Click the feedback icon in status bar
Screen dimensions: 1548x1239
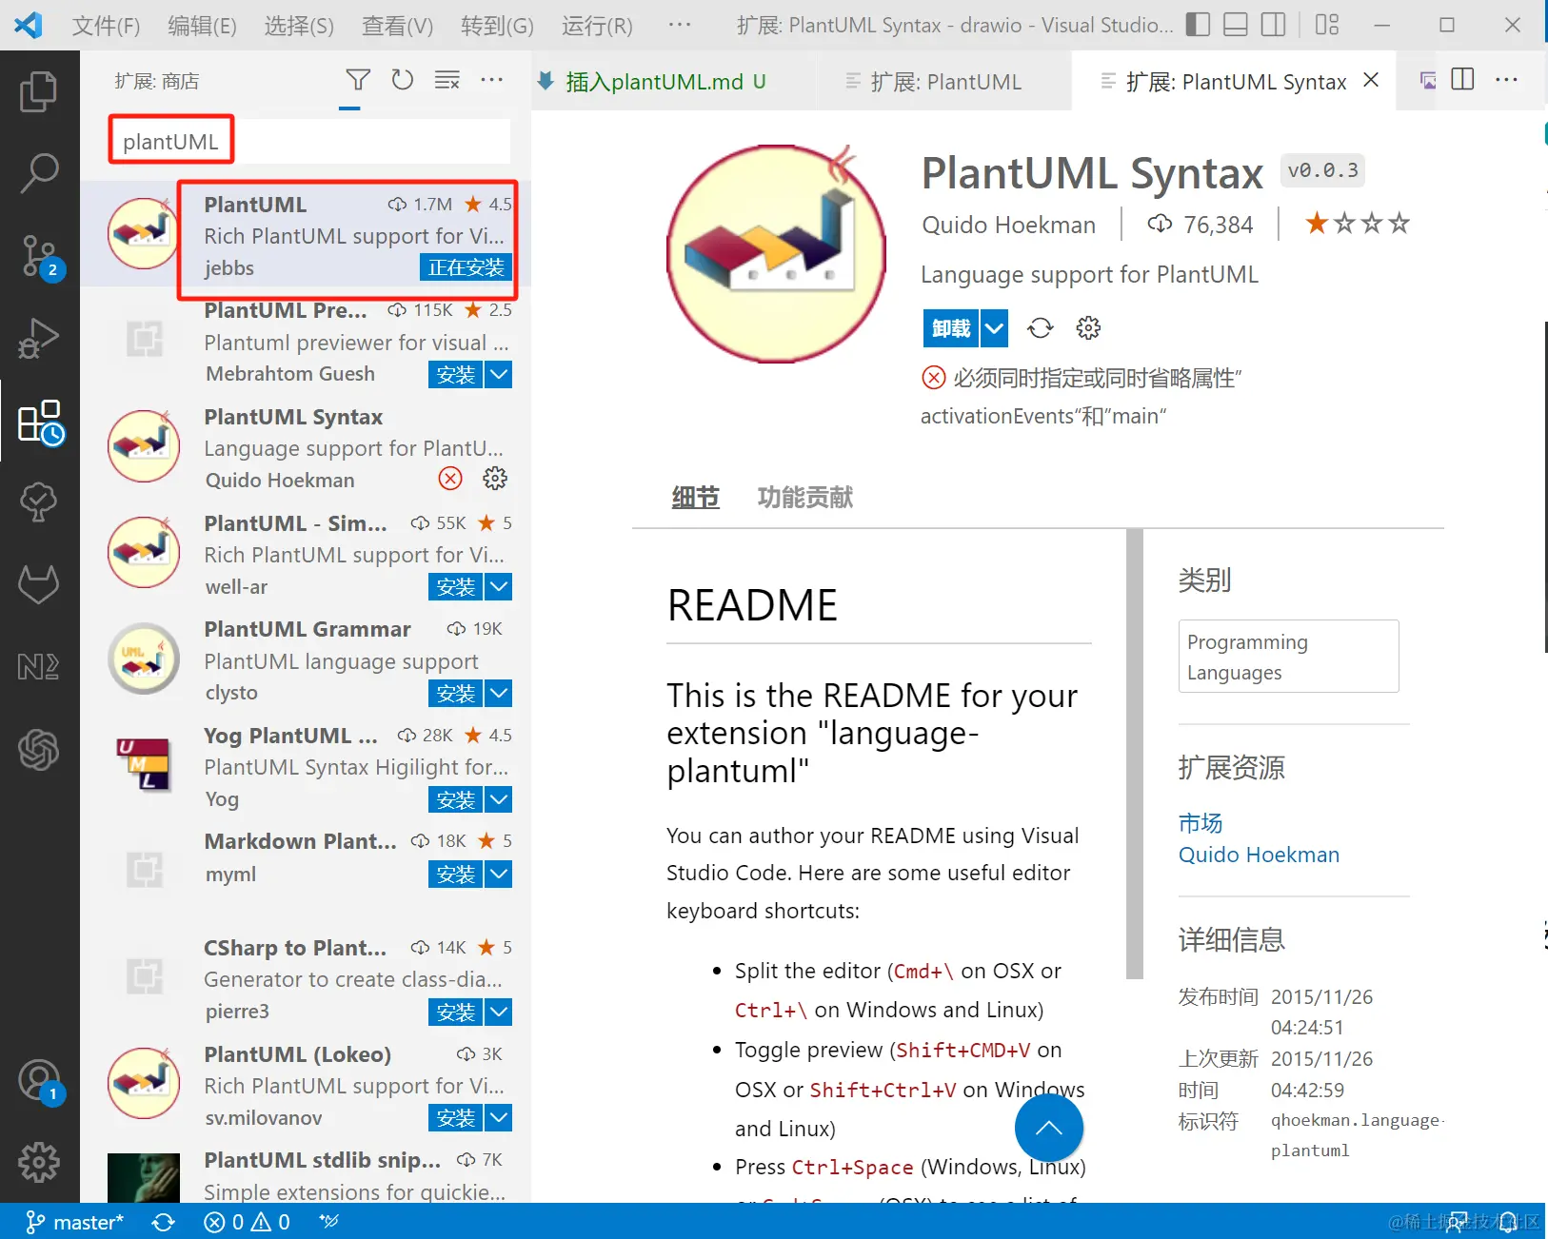pos(1458,1222)
